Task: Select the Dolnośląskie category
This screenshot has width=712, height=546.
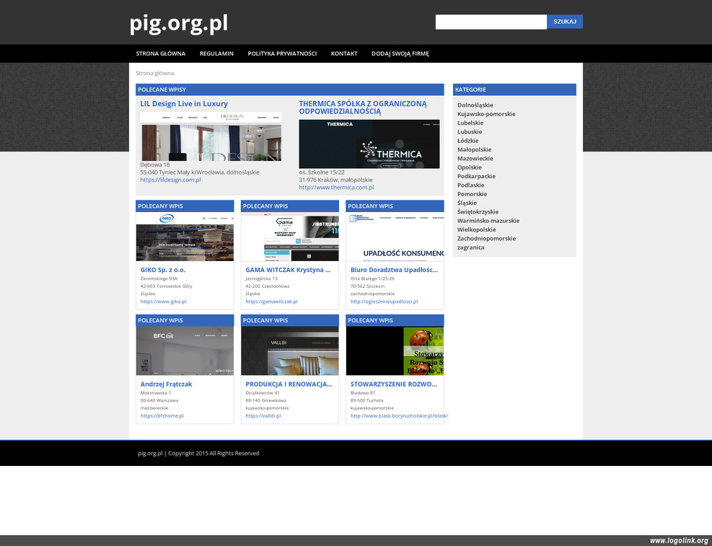Action: [475, 105]
